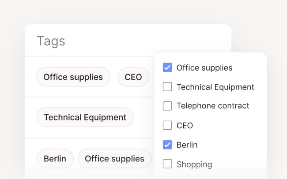The height and width of the screenshot is (179, 287).
Task: Select the Office supplies option label in dropdown
Action: pyautogui.click(x=204, y=67)
